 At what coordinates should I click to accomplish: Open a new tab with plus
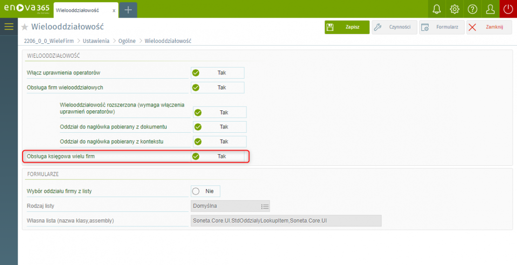(x=128, y=10)
